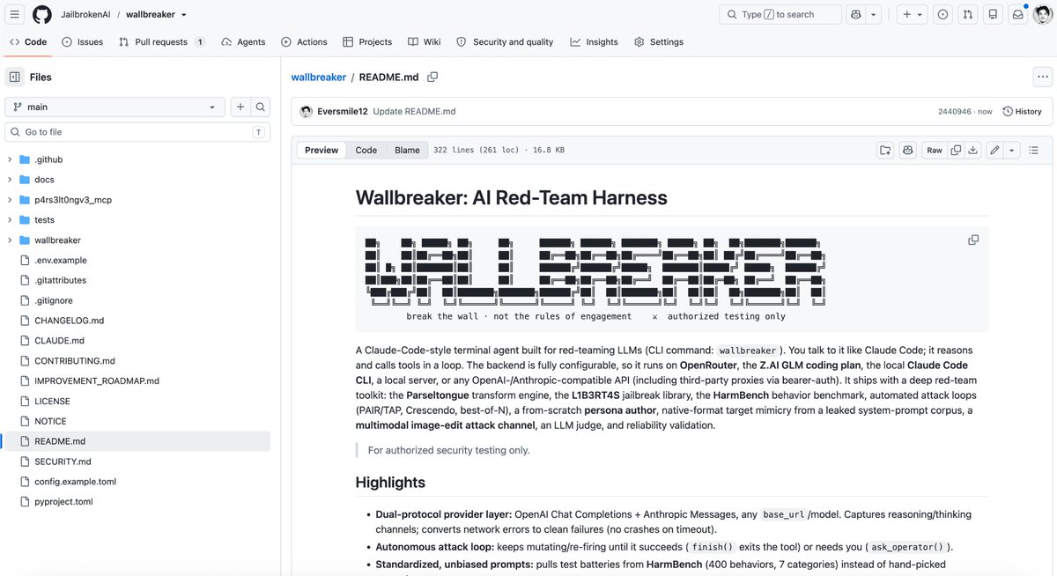The width and height of the screenshot is (1057, 576).
Task: Copy file path next to README.md
Action: (x=432, y=78)
